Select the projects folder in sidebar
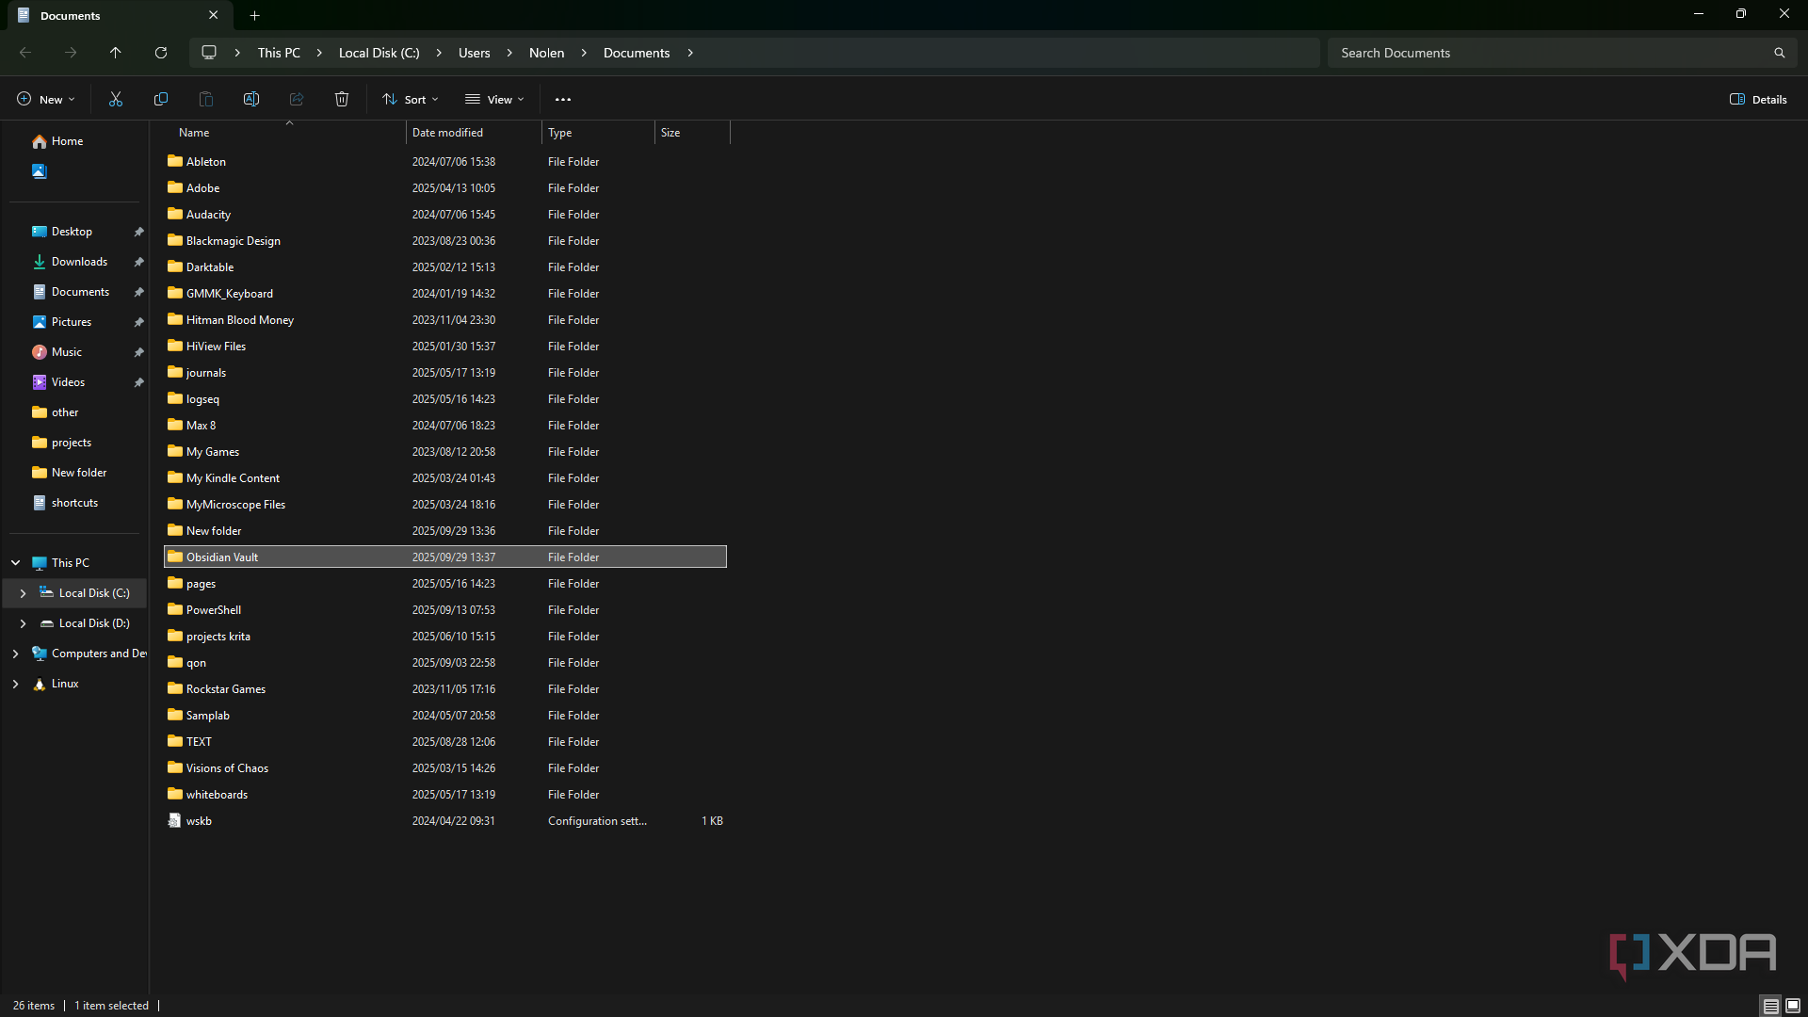The height and width of the screenshot is (1017, 1808). click(62, 443)
